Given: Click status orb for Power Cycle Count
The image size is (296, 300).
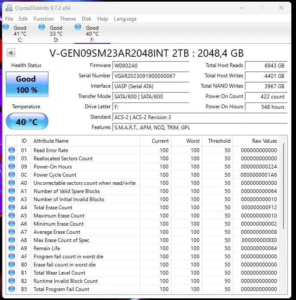Looking at the screenshot, I should click(12, 174).
